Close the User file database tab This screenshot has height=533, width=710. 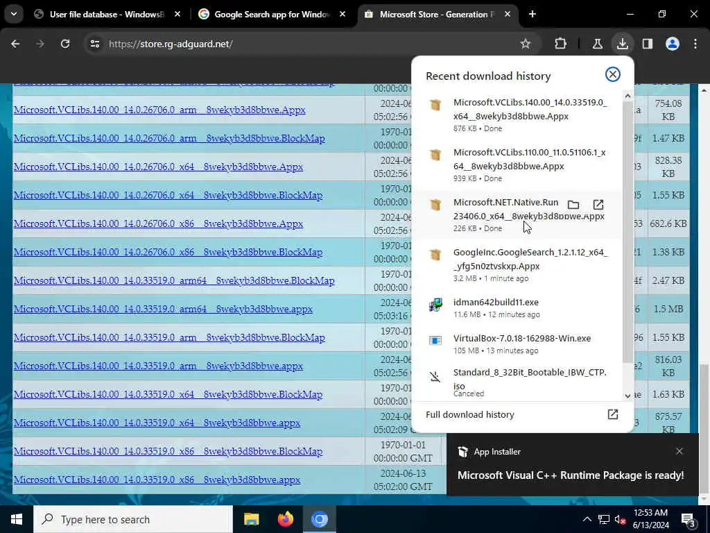[x=177, y=15]
